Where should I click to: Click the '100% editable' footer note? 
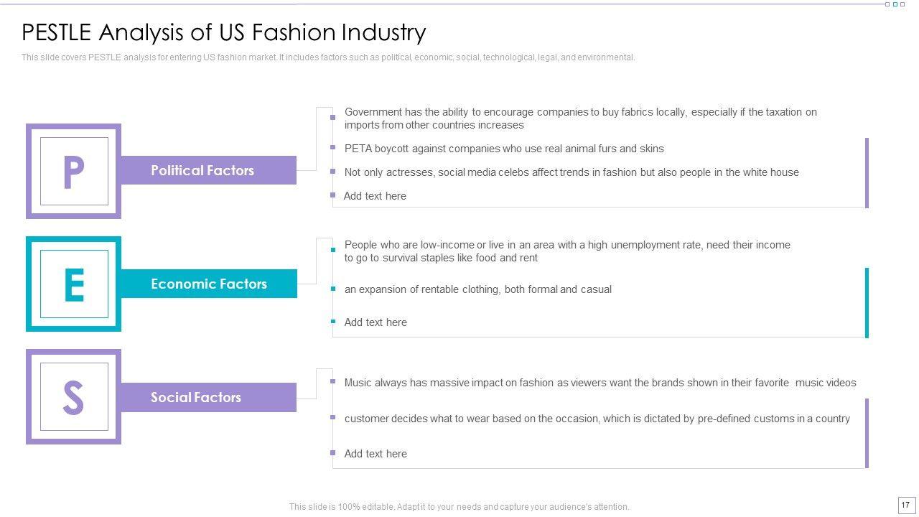point(459,507)
